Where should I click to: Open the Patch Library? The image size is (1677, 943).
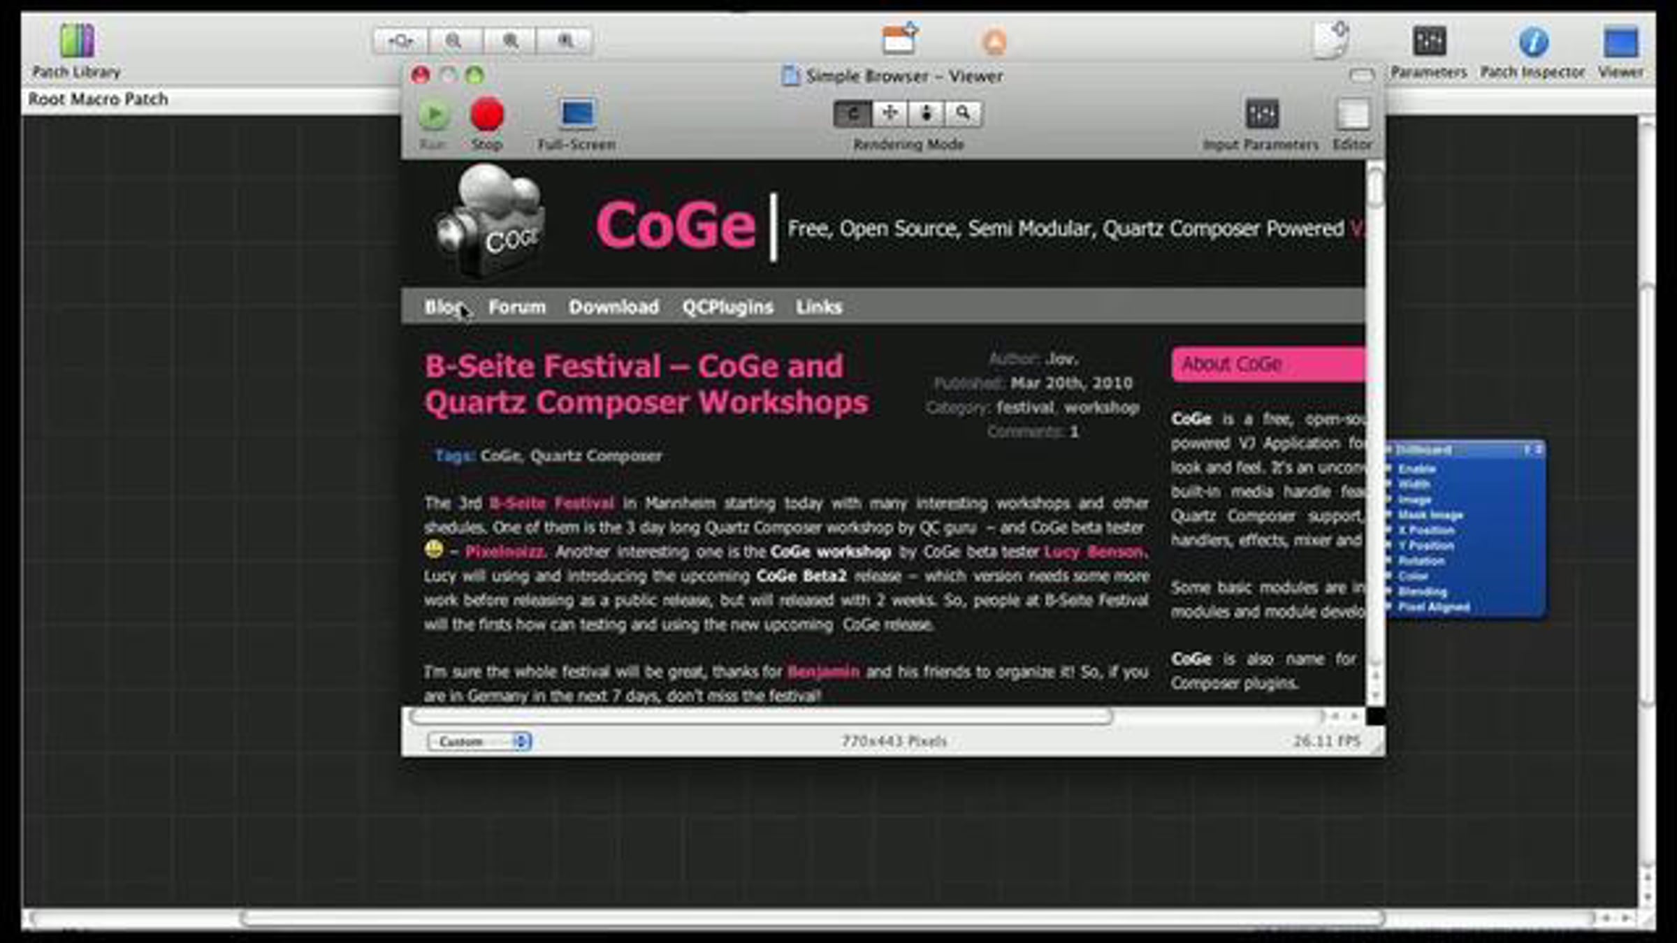[76, 50]
